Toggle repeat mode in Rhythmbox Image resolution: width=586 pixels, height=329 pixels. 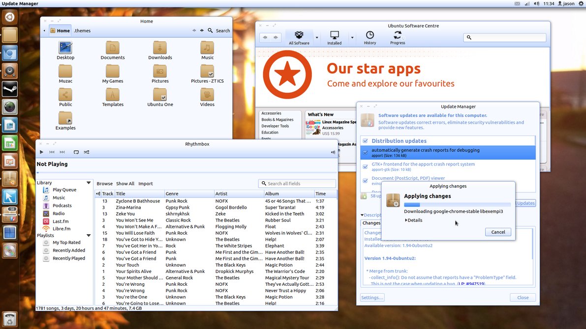(x=76, y=152)
